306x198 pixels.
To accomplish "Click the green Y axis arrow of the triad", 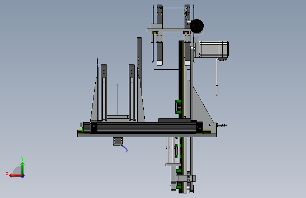I will click(23, 168).
